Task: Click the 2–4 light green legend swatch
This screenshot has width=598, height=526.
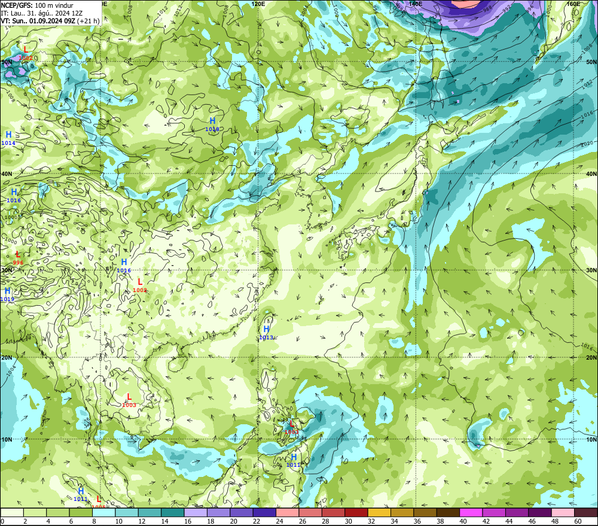Action: [35, 512]
